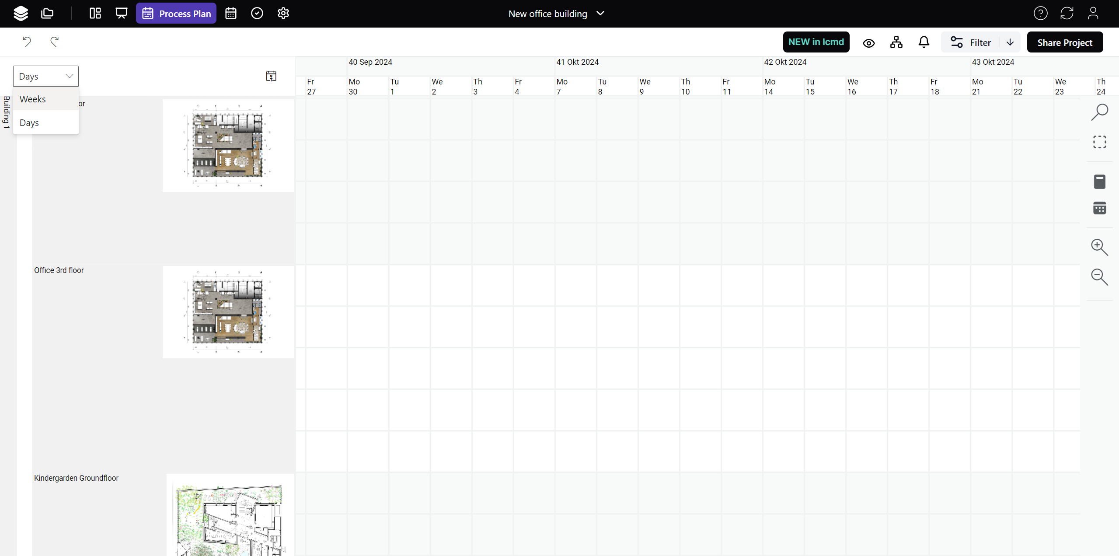Select Days option in the list
1119x556 pixels.
coord(29,123)
